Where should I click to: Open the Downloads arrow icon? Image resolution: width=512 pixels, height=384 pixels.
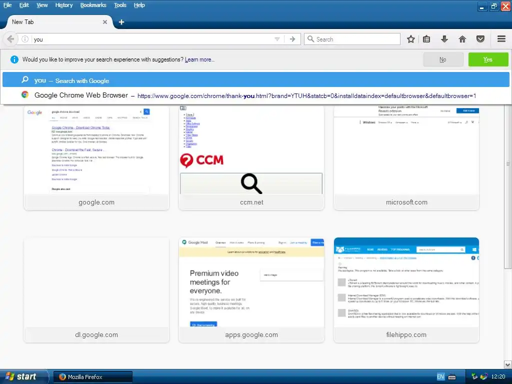point(444,39)
